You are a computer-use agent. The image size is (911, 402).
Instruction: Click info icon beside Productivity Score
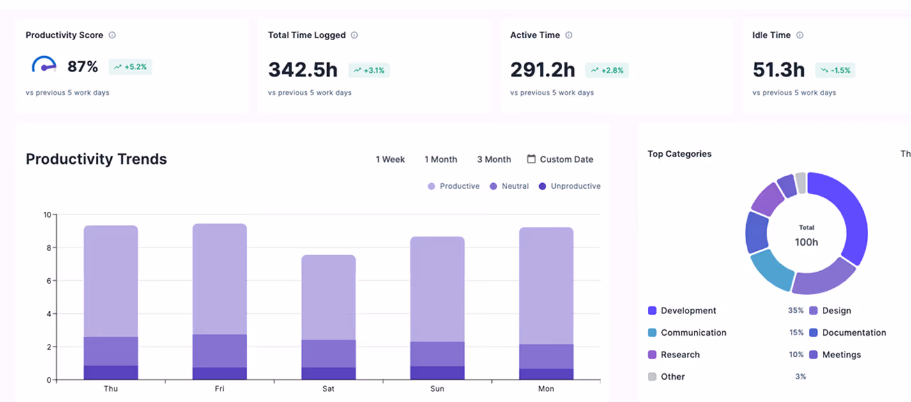point(112,35)
